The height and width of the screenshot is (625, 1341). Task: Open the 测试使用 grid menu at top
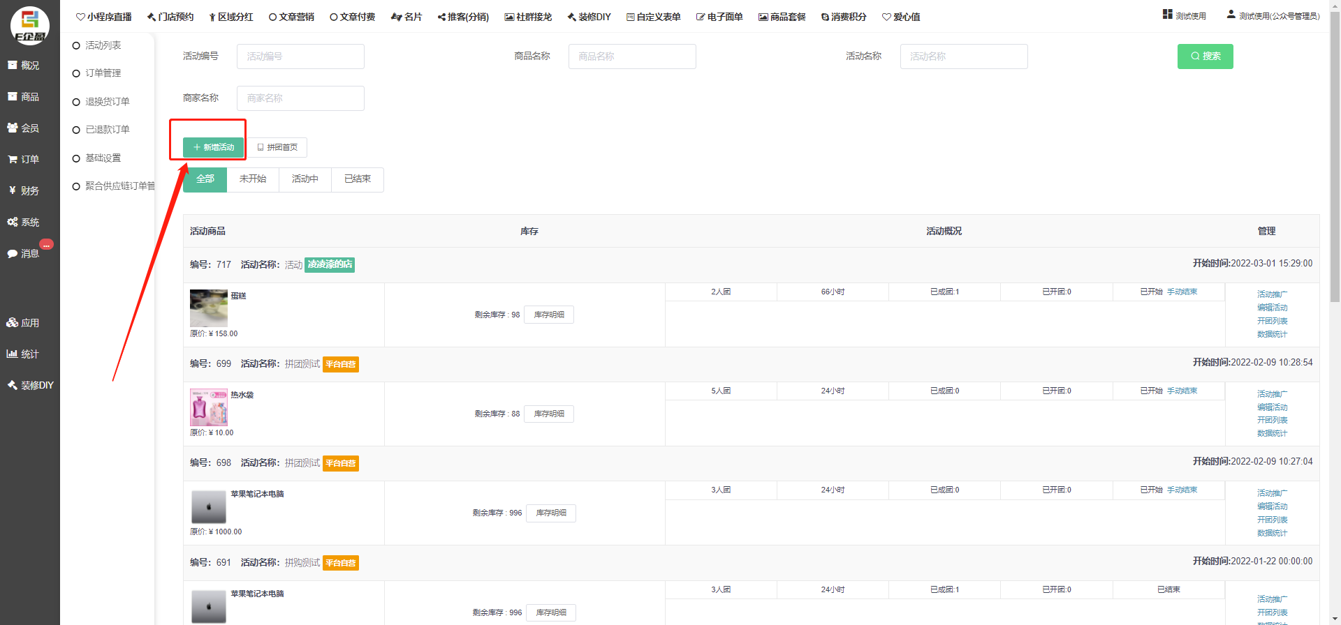(1185, 15)
